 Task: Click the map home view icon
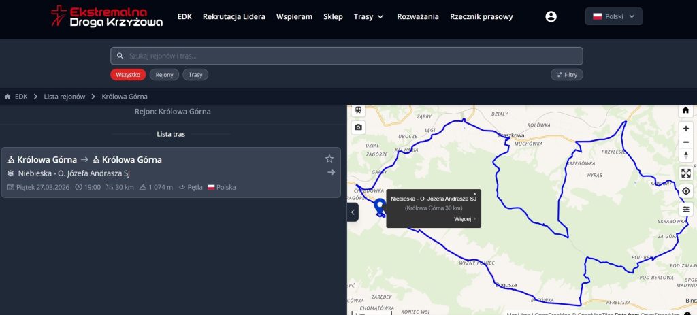pyautogui.click(x=685, y=110)
